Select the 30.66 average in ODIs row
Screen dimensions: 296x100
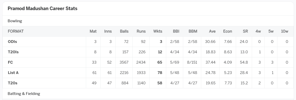210,42
